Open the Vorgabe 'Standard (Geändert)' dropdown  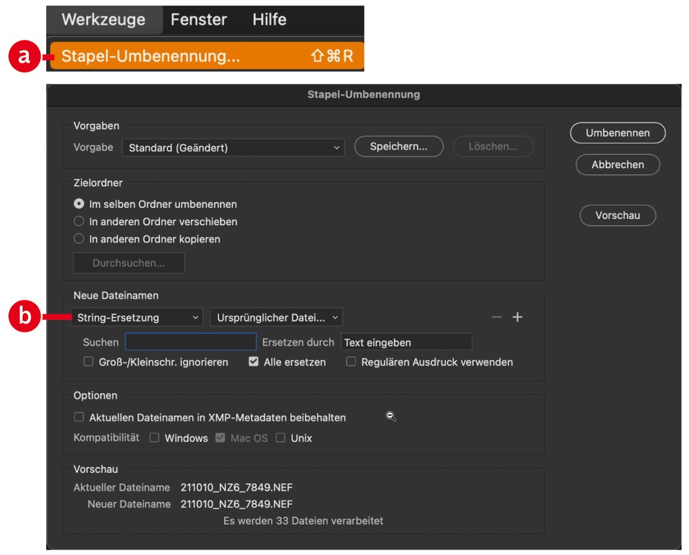[233, 147]
